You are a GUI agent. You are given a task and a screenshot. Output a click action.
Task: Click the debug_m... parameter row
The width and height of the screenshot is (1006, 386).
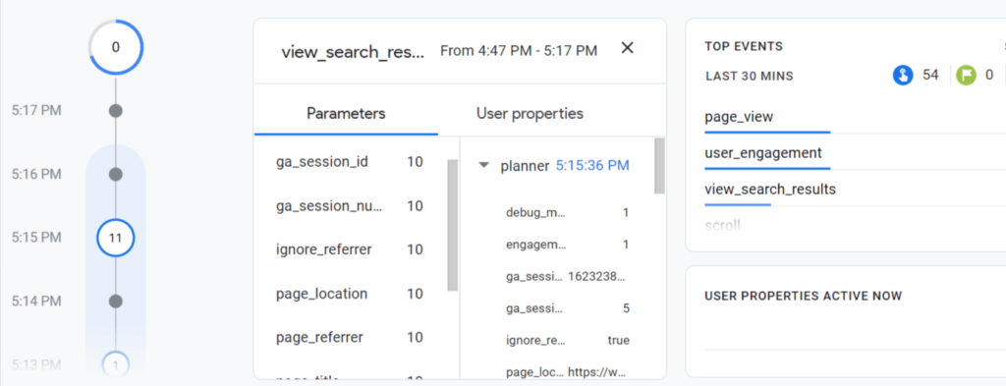(567, 212)
